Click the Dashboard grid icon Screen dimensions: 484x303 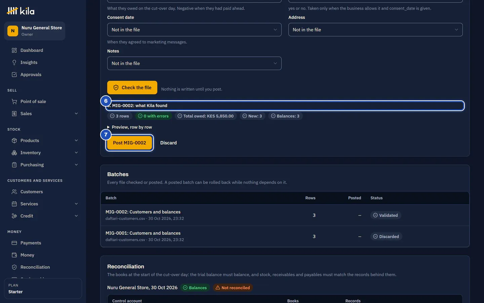click(14, 50)
